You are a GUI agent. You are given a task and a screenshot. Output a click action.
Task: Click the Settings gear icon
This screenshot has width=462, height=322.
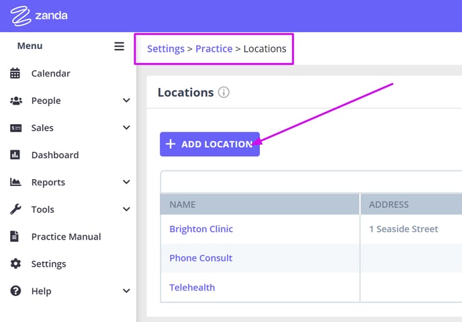click(15, 264)
